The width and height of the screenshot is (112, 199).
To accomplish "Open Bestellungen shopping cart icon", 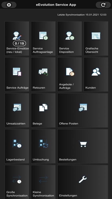I will [83, 144].
